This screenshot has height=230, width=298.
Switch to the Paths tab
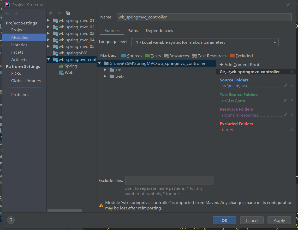point(133,30)
